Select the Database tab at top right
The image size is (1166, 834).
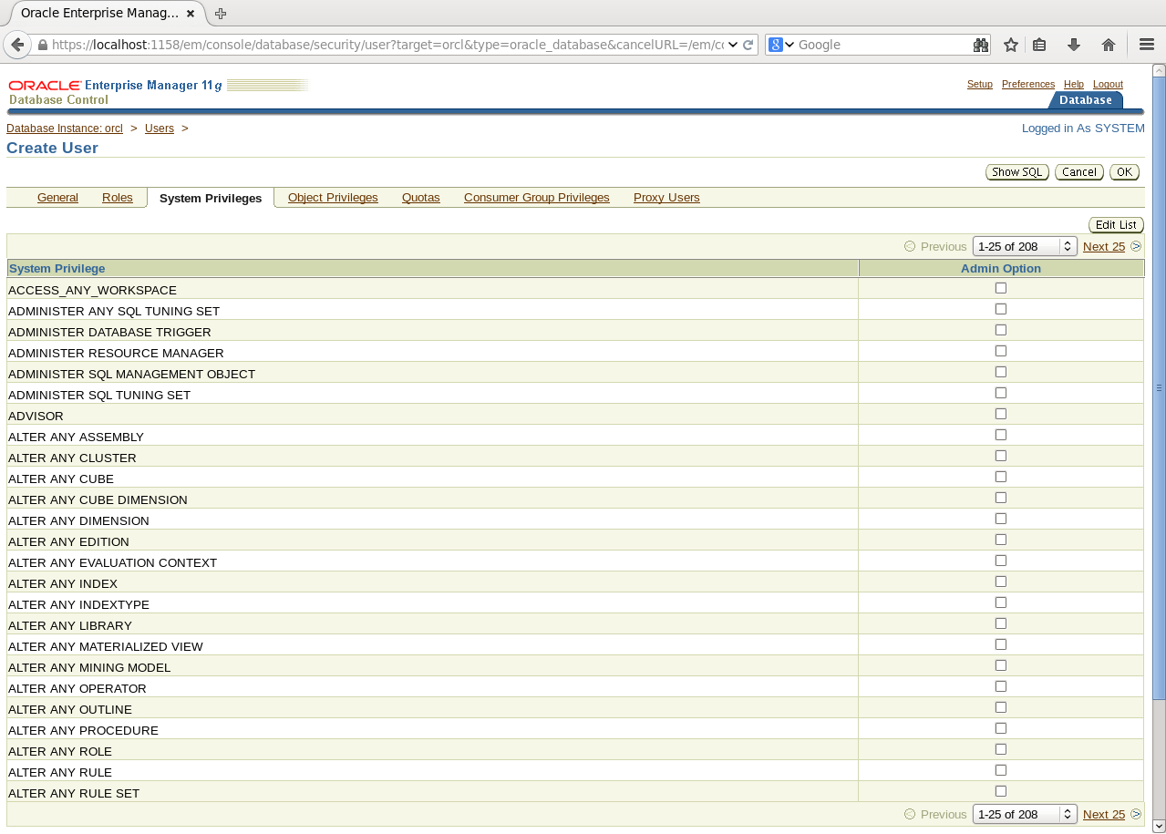(x=1086, y=100)
